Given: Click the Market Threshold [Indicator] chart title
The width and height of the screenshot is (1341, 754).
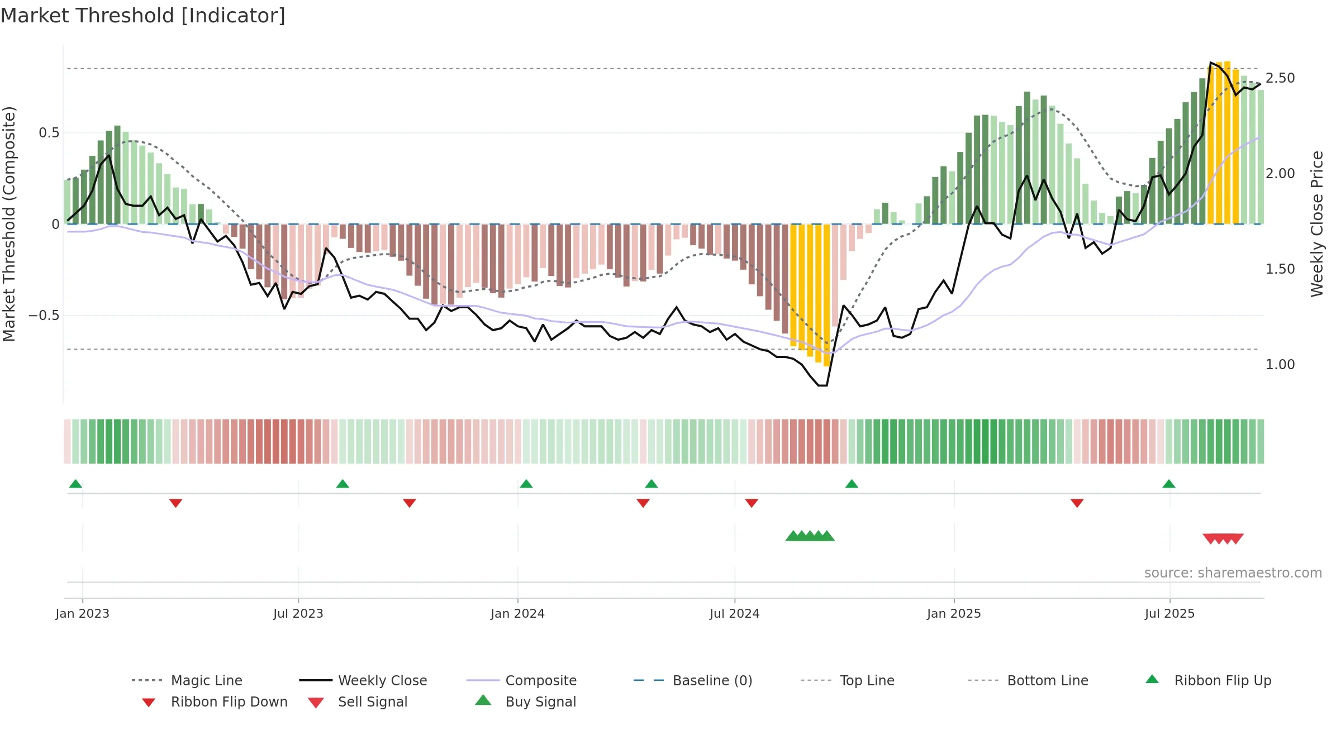Looking at the screenshot, I should pos(143,16).
